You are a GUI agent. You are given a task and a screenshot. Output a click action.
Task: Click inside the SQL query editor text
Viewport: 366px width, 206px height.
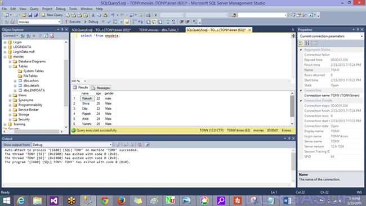point(100,35)
